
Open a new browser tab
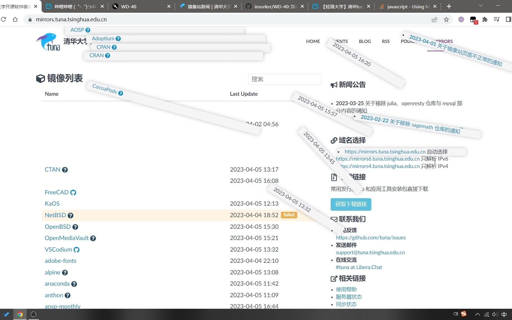449,6
